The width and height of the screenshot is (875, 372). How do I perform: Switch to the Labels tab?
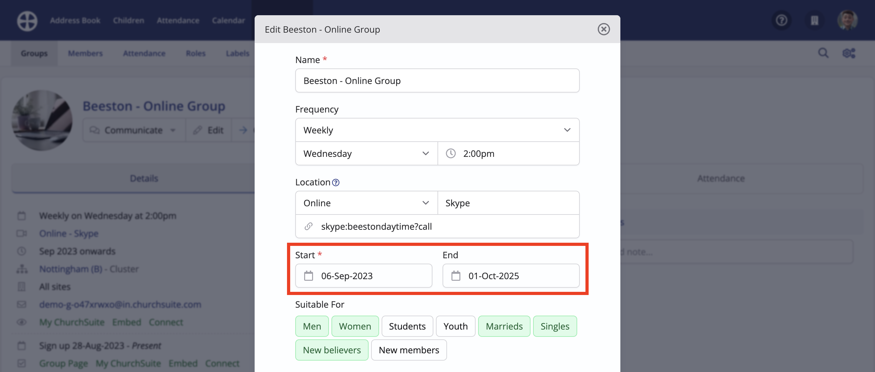tap(238, 53)
